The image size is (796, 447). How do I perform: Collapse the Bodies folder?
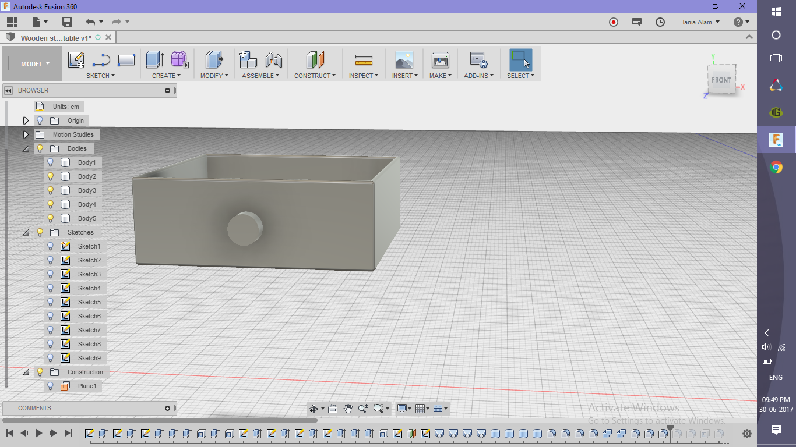[x=26, y=148]
